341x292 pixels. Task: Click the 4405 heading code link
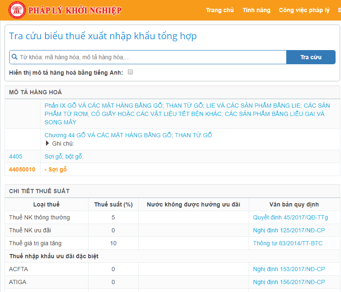16,156
